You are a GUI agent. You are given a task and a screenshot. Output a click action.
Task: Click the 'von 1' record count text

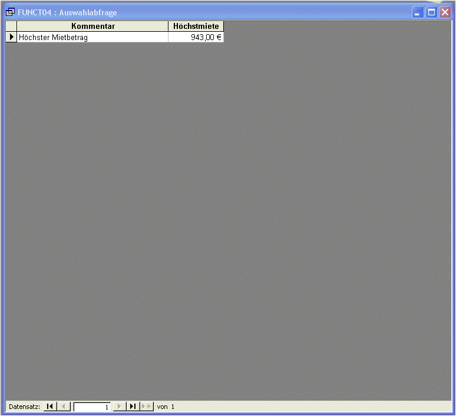[166, 407]
